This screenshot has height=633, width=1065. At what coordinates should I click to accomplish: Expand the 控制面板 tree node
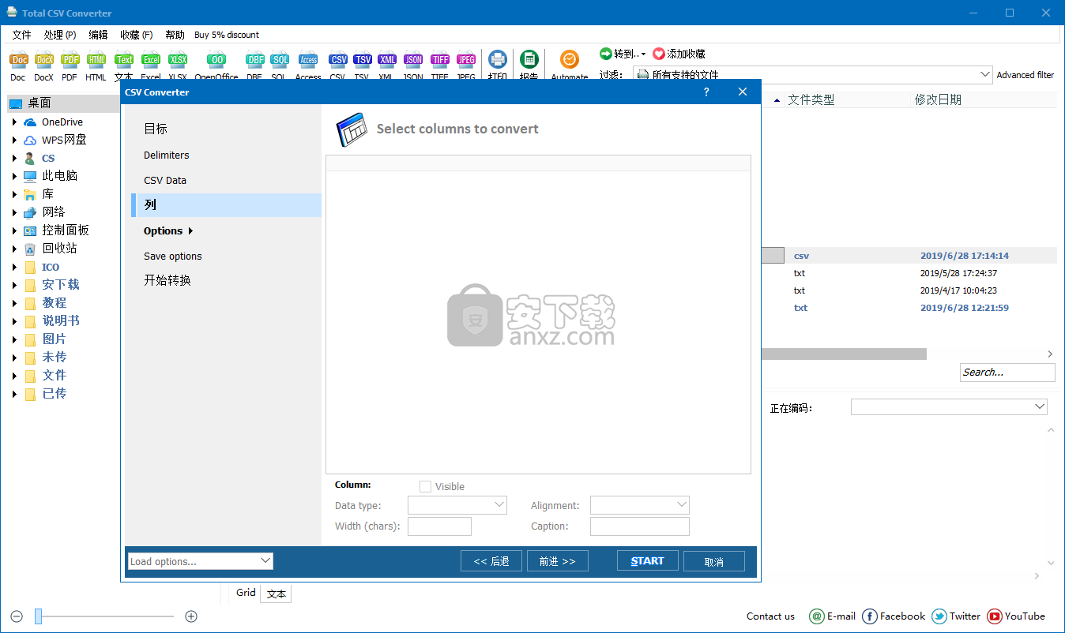(x=14, y=230)
